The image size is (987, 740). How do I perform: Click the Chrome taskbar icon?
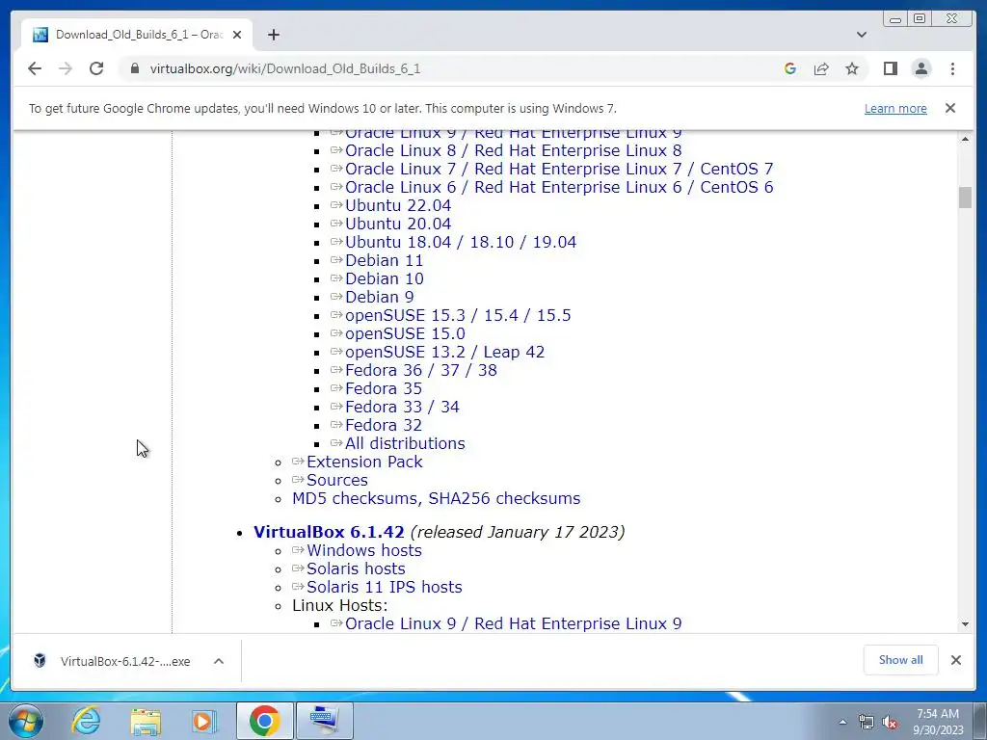264,721
